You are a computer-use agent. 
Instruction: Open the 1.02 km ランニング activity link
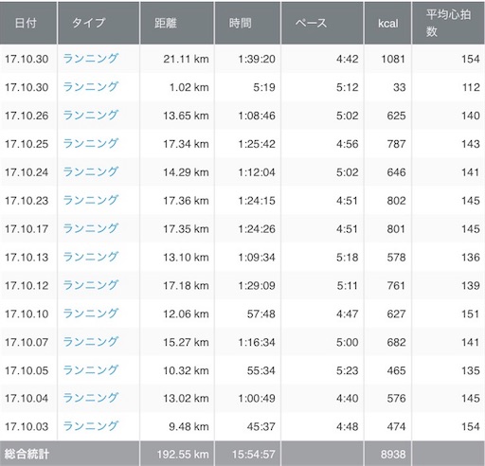pyautogui.click(x=91, y=87)
